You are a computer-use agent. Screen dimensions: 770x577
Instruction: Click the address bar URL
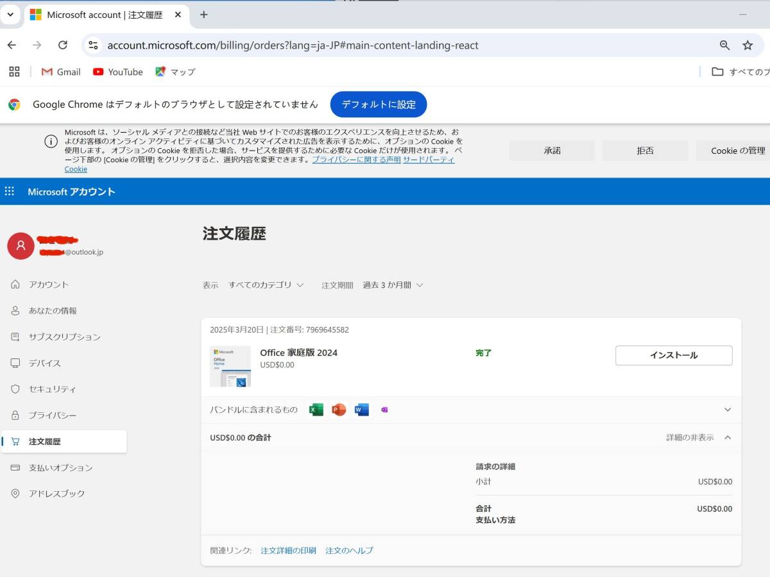tap(293, 46)
